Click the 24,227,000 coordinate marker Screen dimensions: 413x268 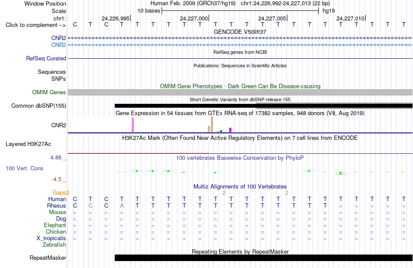(194, 18)
